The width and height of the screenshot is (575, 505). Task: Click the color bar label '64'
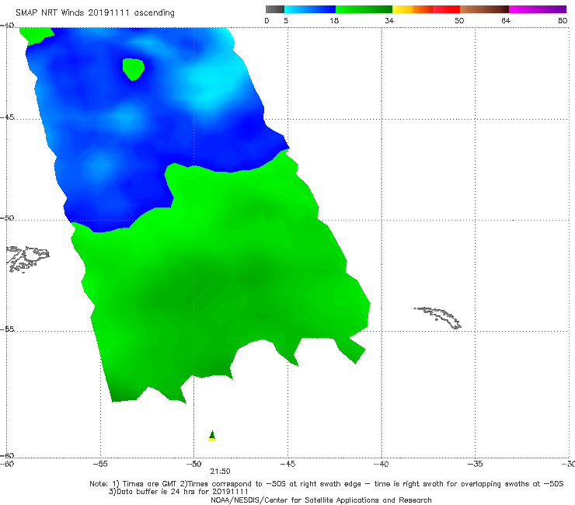pos(506,20)
